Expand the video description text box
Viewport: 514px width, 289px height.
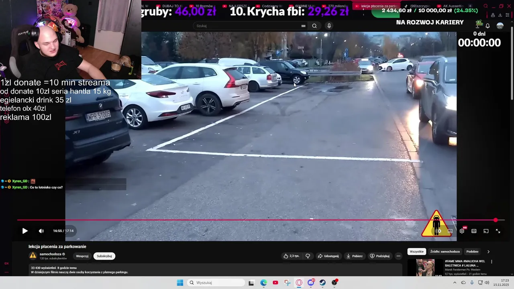[215, 270]
